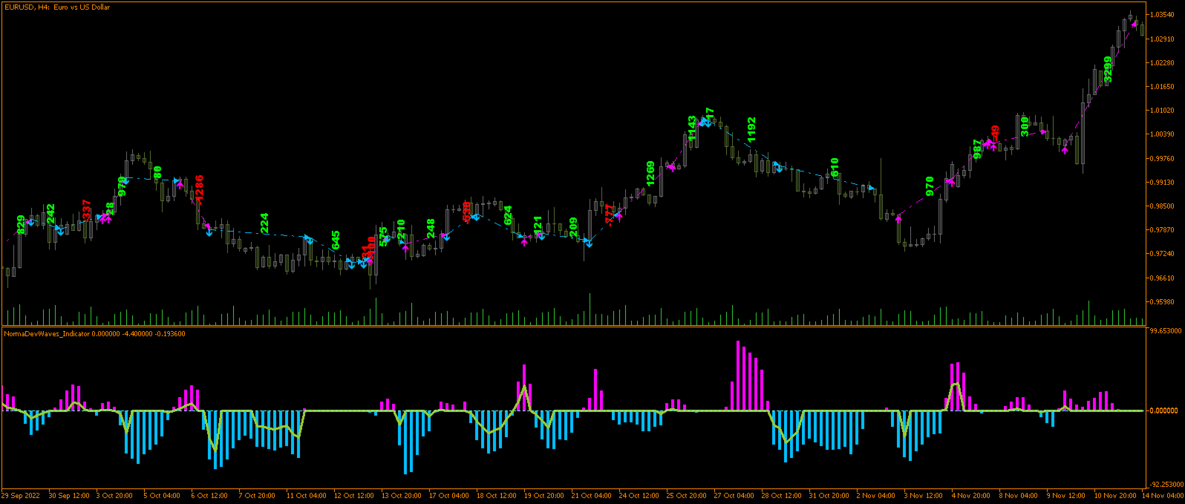This screenshot has height=504, width=1185.
Task: Click the '17 Oct 04:00' time axis label
Action: [x=449, y=495]
